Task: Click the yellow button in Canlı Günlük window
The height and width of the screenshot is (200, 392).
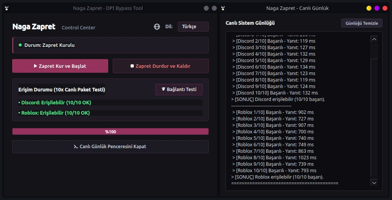Action: pos(369,8)
